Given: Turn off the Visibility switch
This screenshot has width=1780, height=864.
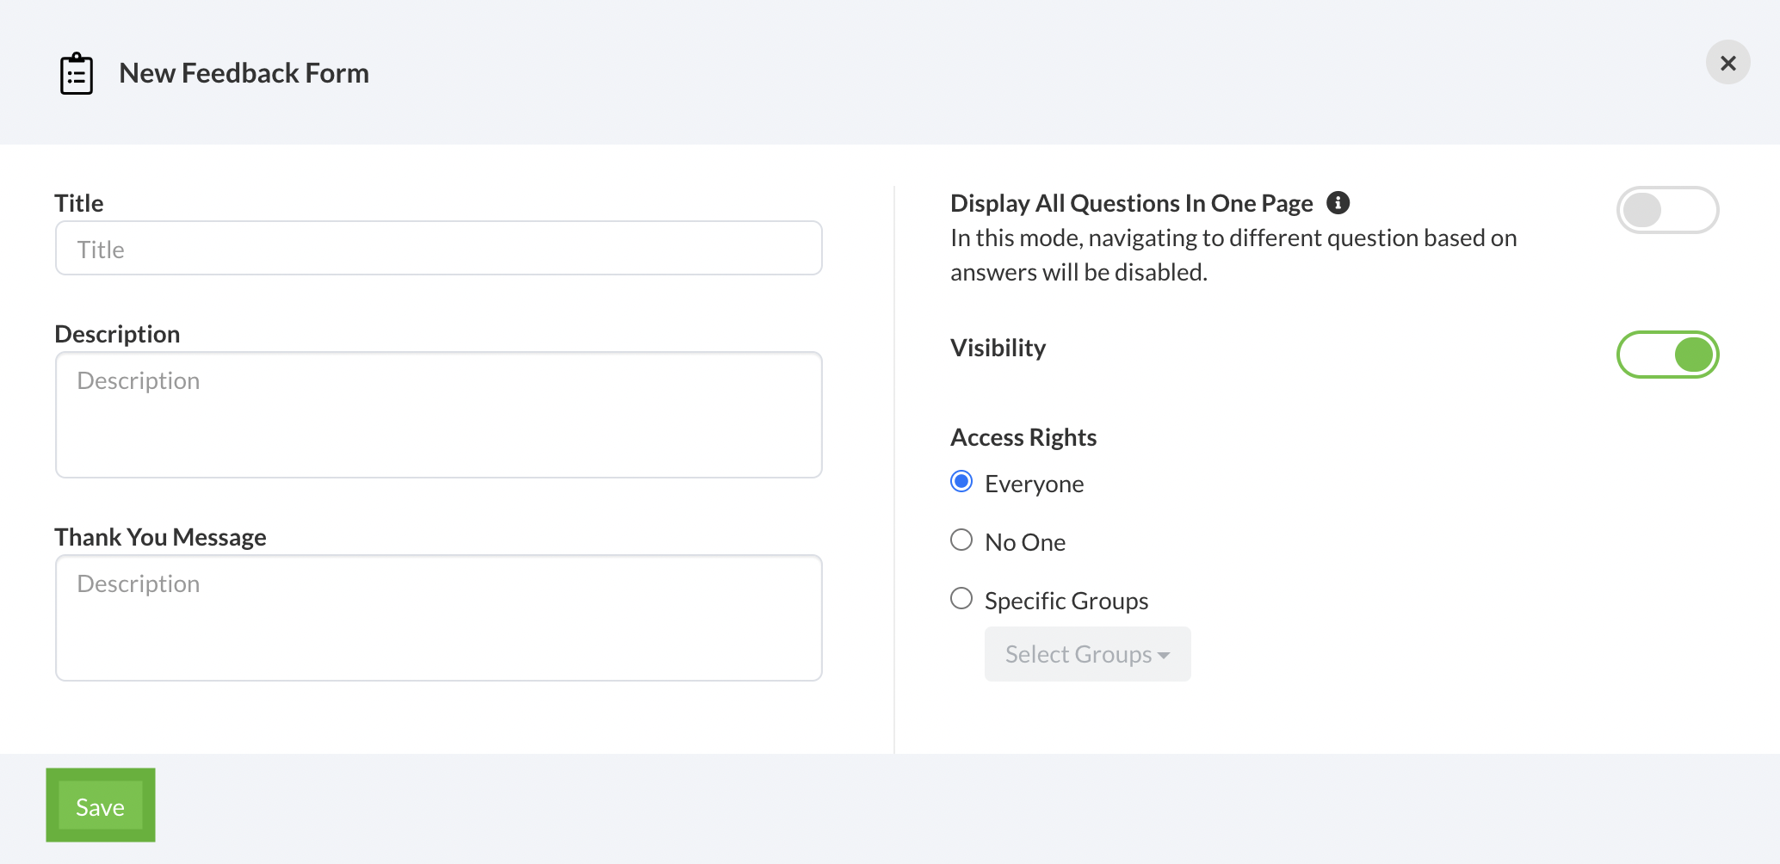Looking at the screenshot, I should (1667, 355).
